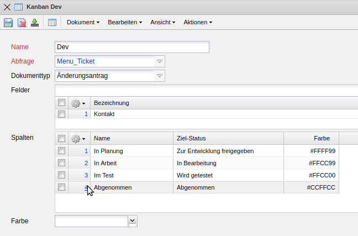Click into the Name field containing Dev
Viewport: 358px width, 236px height.
click(x=132, y=47)
